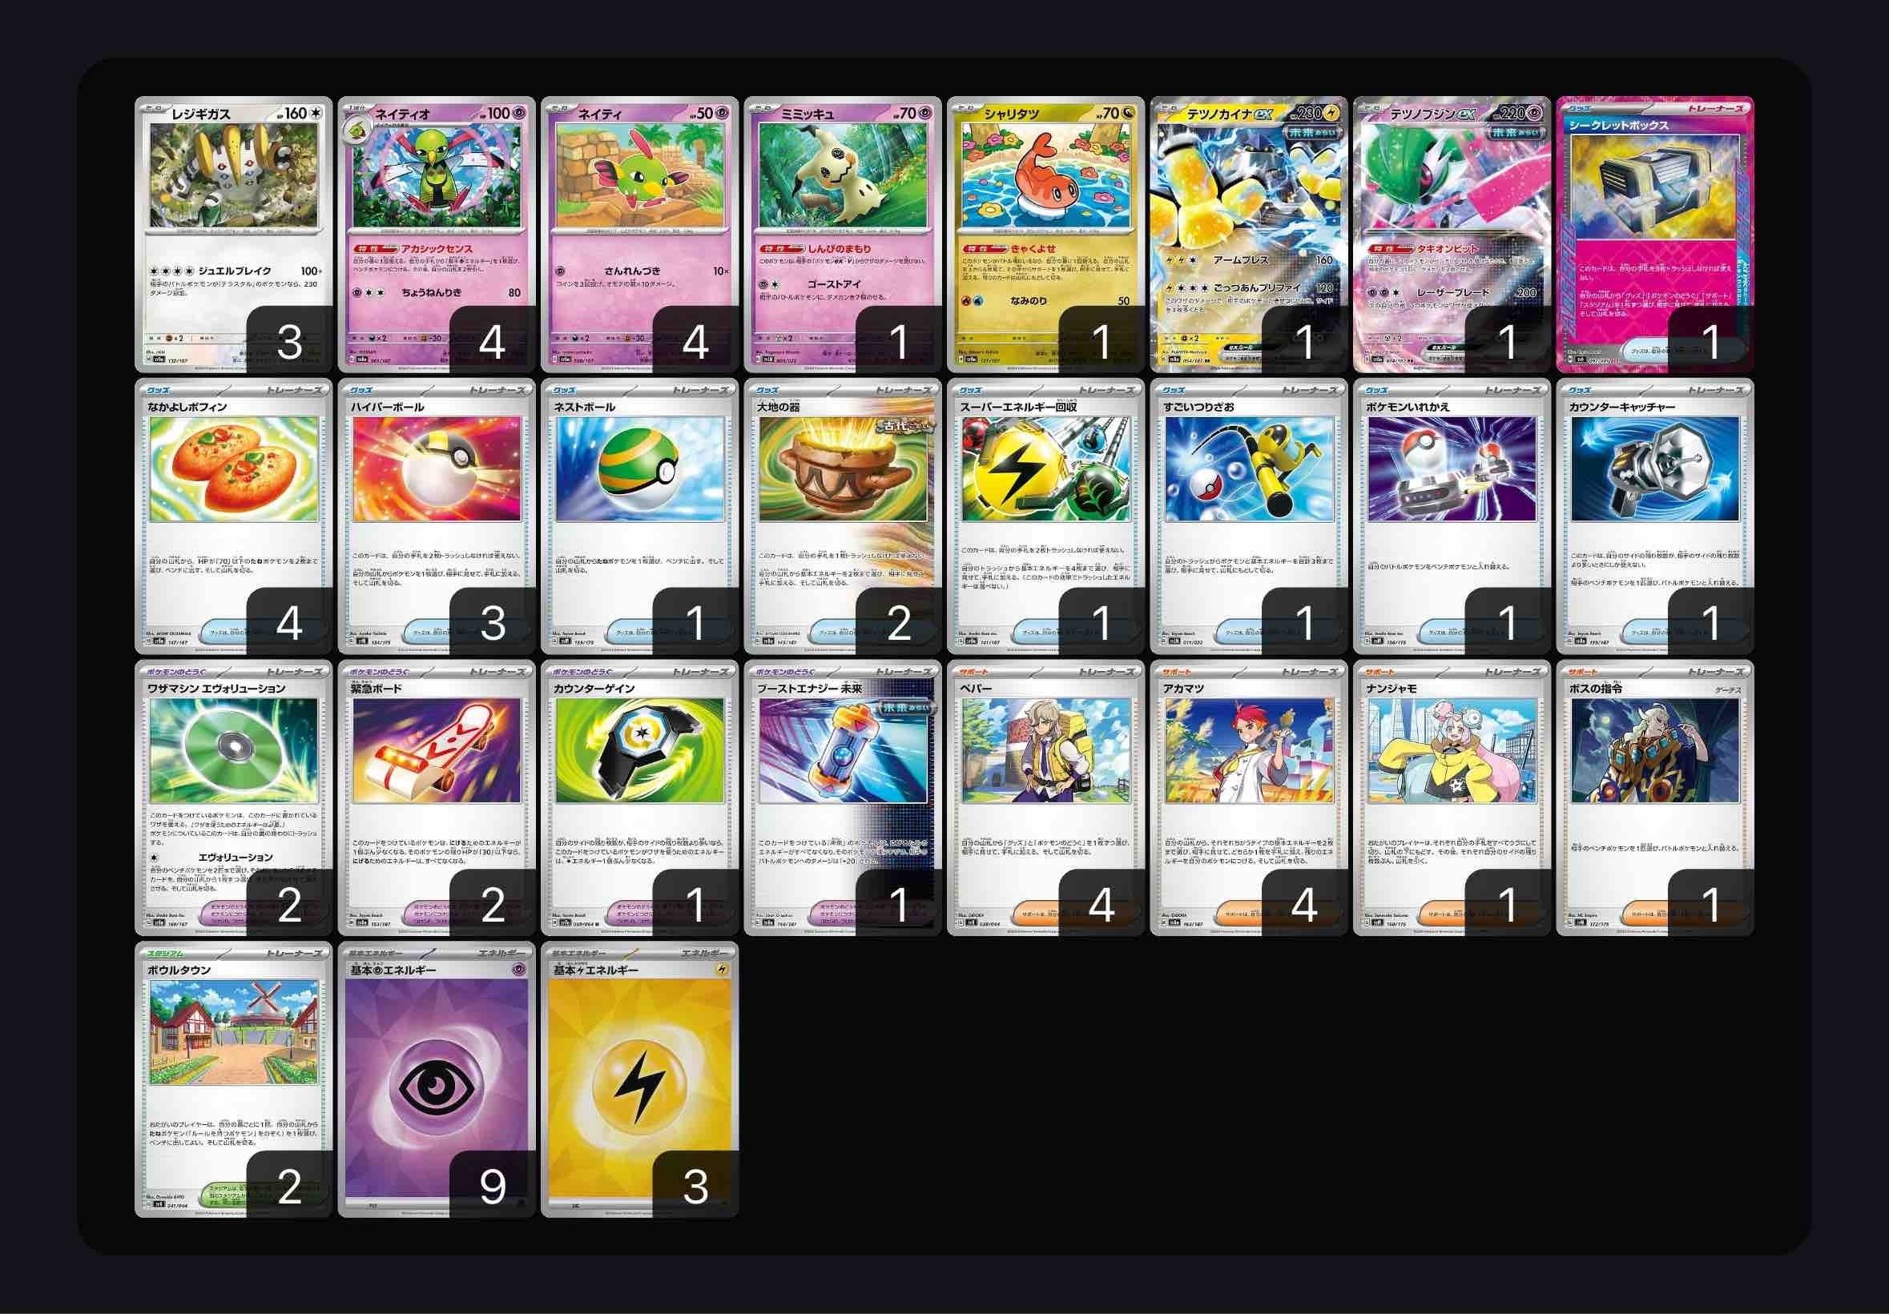Viewport: 1889px width, 1314px height.
Task: Open the 大地の器 card
Action: tap(843, 516)
